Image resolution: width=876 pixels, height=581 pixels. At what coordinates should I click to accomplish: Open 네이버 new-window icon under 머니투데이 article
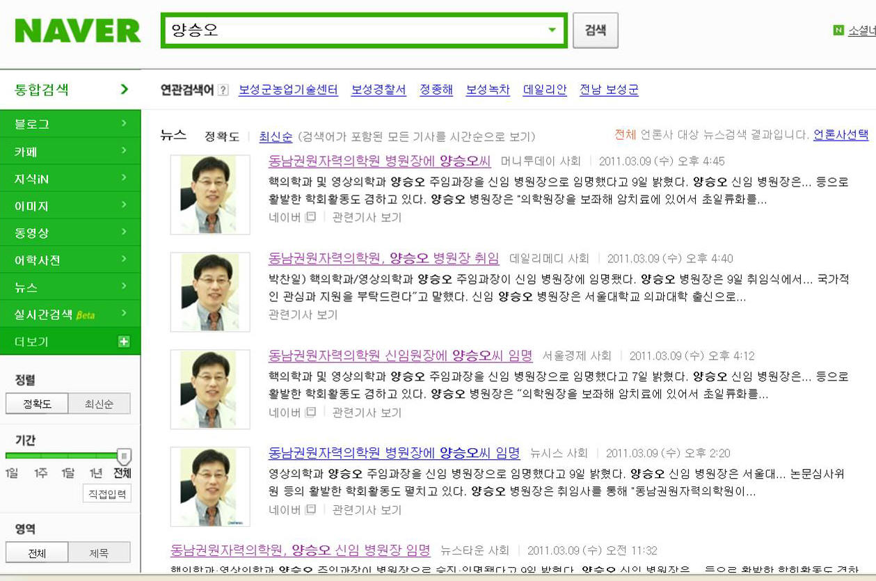(x=311, y=217)
